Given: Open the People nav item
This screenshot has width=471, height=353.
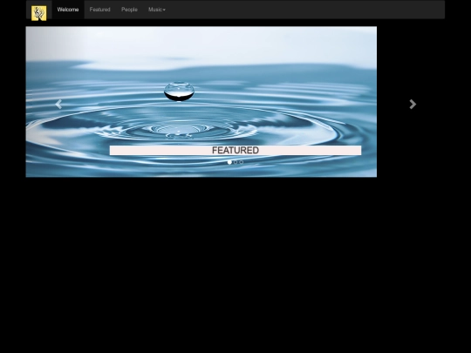Looking at the screenshot, I should pyautogui.click(x=129, y=10).
